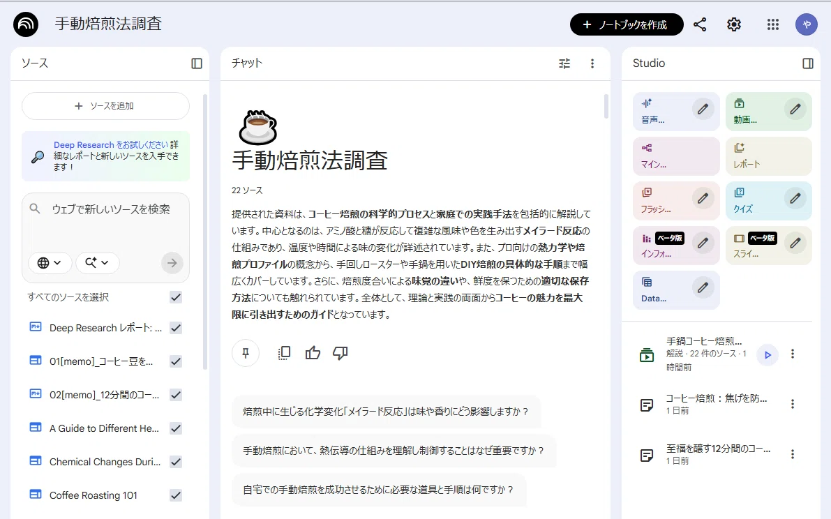Open the Google apps grid icon
Viewport: 831px width, 519px height.
(772, 24)
